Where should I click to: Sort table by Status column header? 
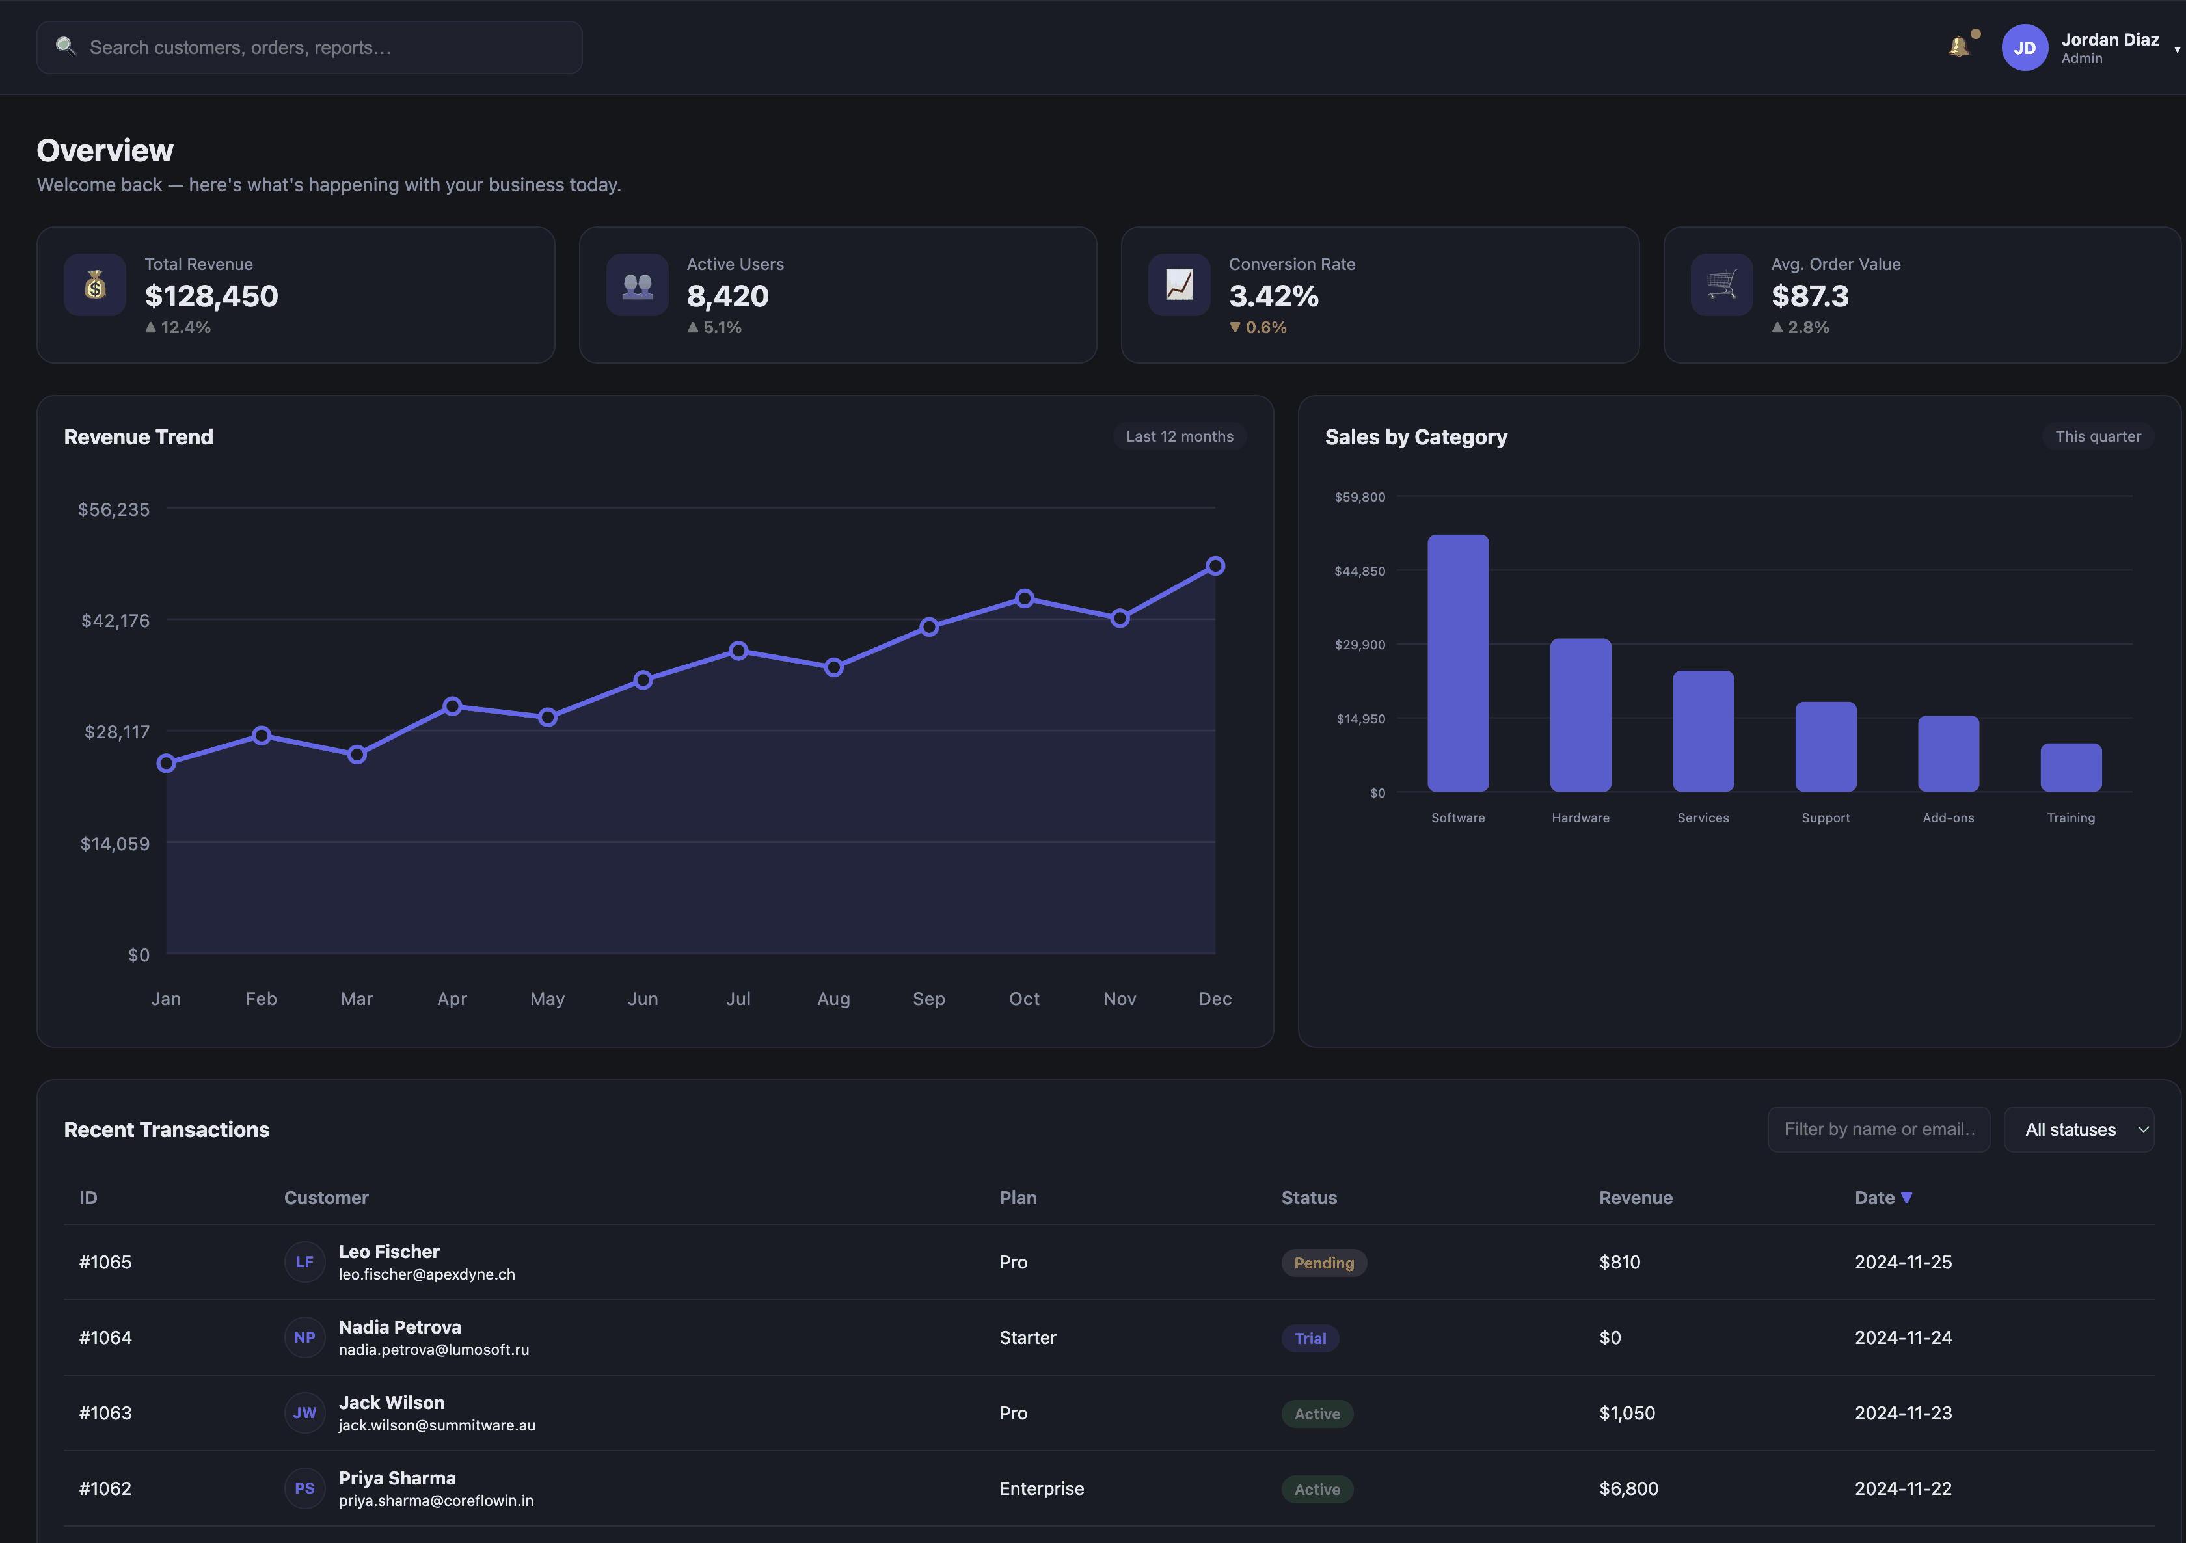point(1309,1198)
